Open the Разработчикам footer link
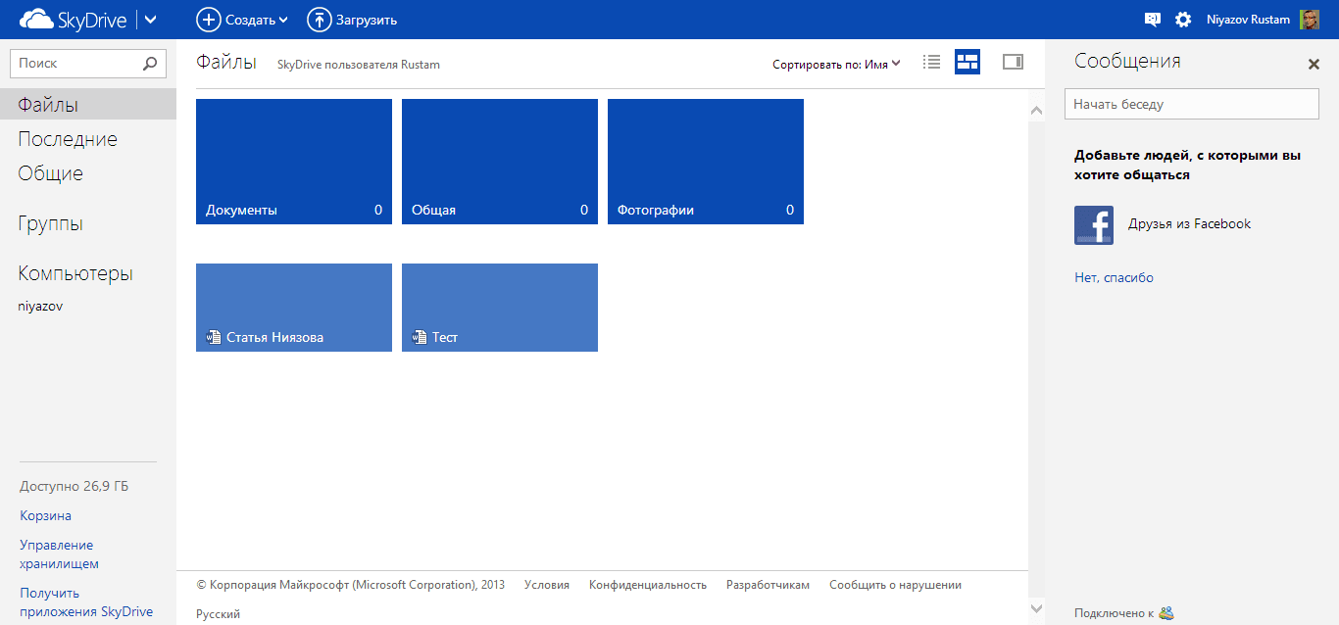Screen dimensions: 1339x625 pyautogui.click(x=769, y=585)
